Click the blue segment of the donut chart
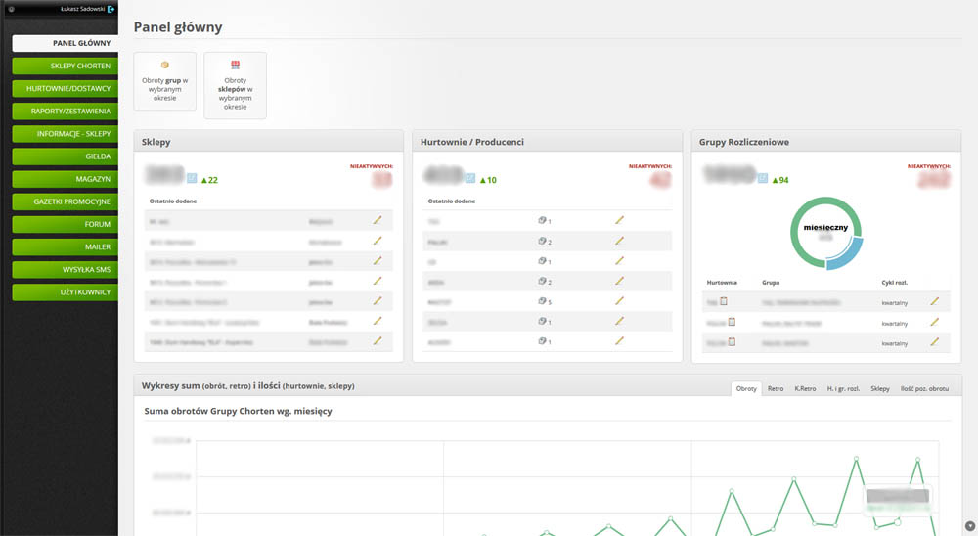This screenshot has height=536, width=978. (846, 252)
